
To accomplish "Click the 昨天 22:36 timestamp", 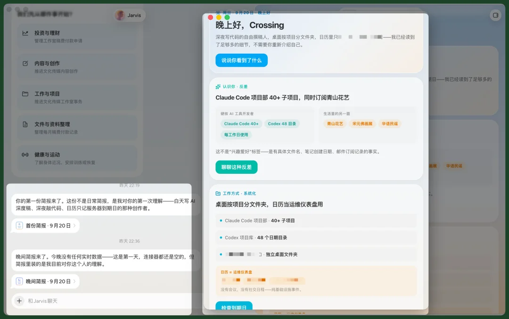I will click(129, 241).
